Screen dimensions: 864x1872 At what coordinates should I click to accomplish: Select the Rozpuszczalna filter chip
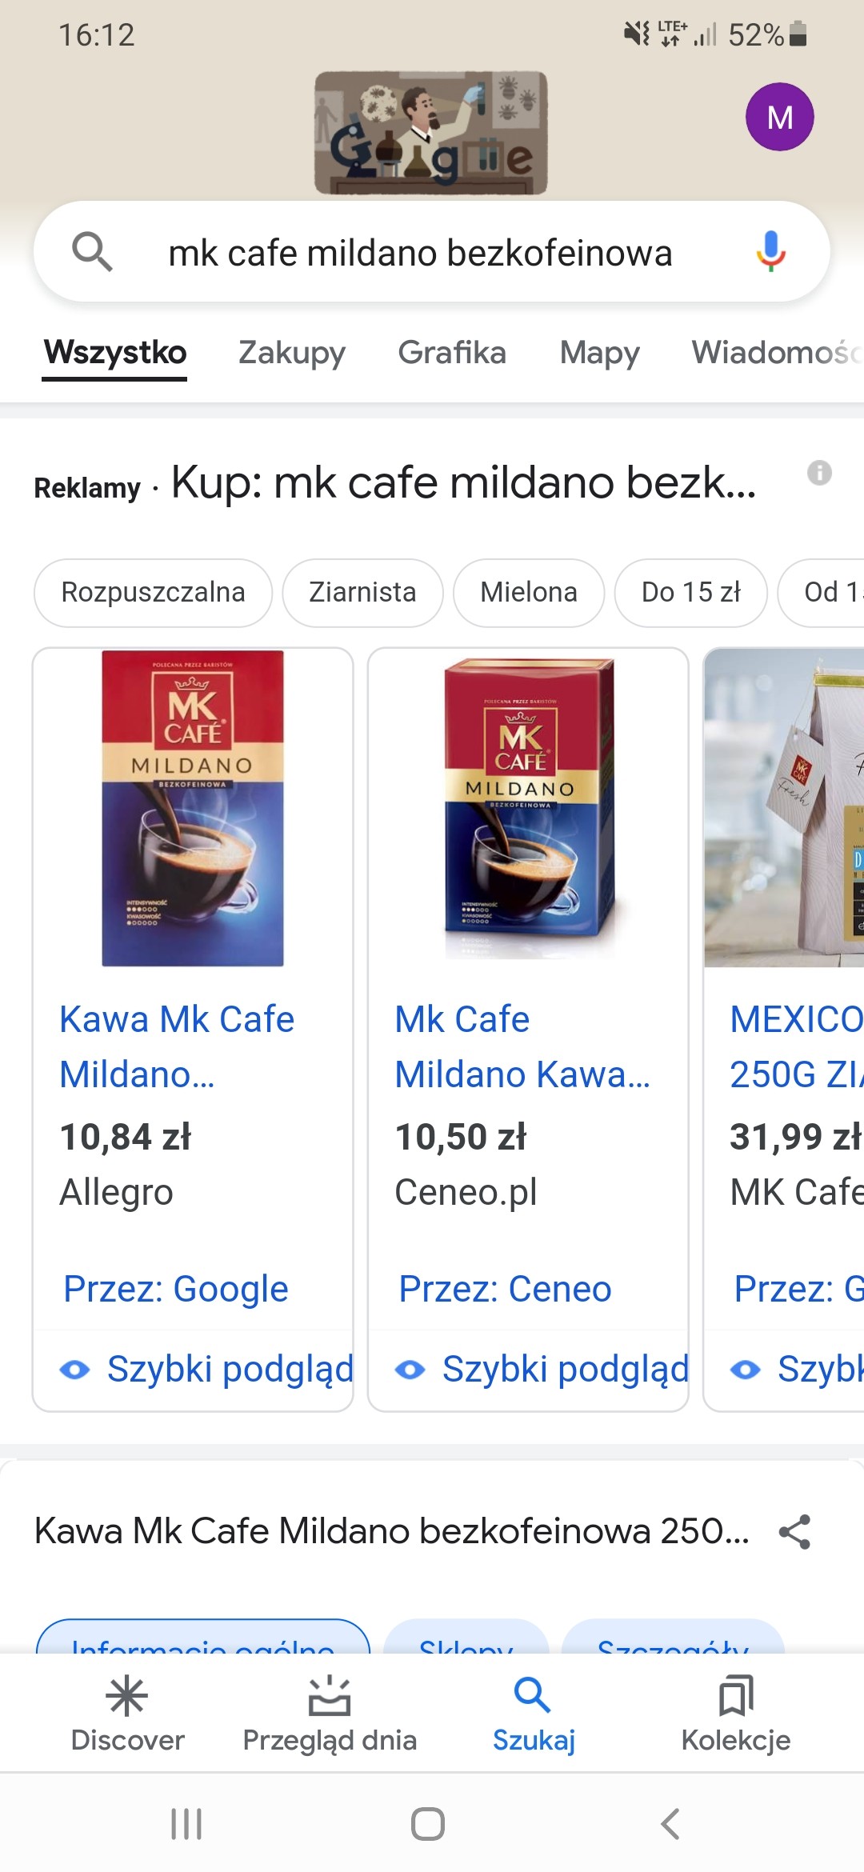click(153, 592)
